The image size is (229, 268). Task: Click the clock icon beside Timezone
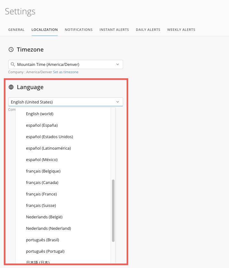point(11,50)
